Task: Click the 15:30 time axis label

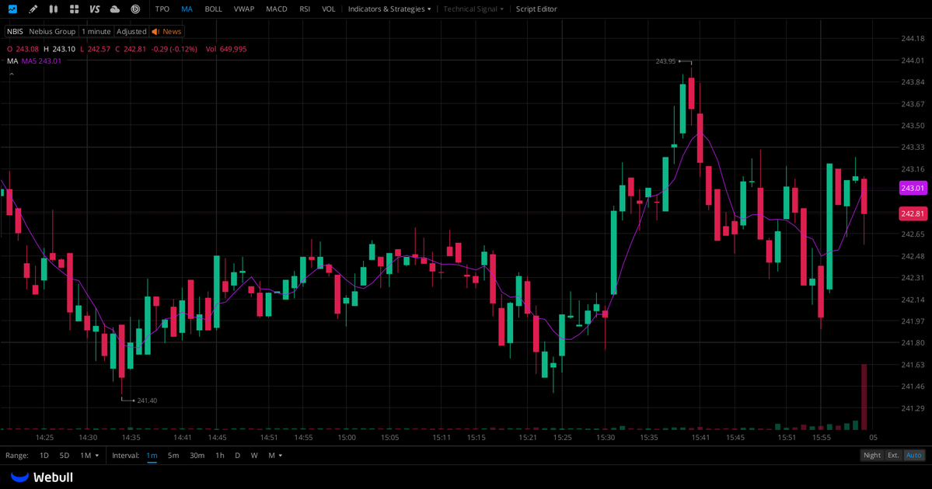Action: [x=606, y=437]
